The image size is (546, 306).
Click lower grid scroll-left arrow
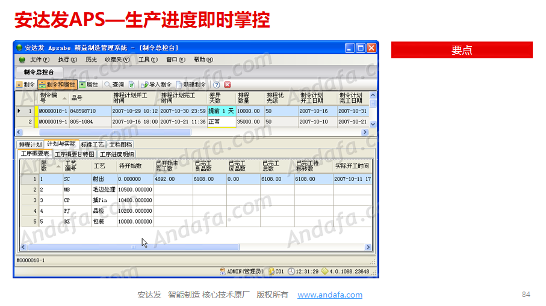click(x=23, y=247)
